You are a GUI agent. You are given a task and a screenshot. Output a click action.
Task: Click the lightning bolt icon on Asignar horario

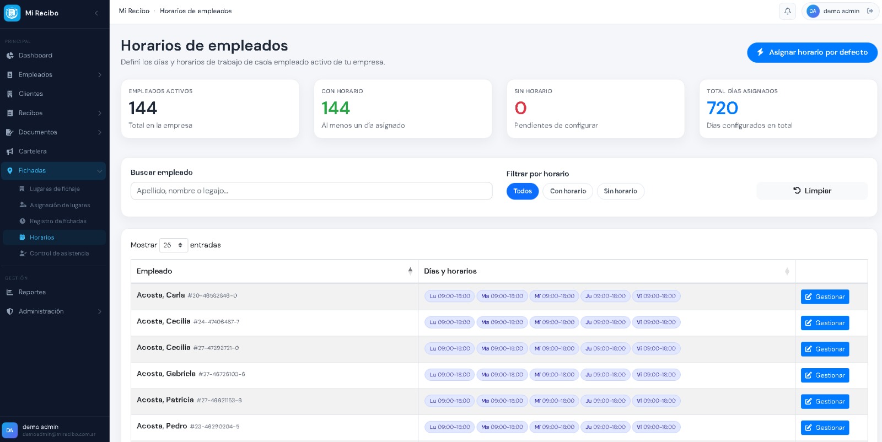click(x=760, y=52)
